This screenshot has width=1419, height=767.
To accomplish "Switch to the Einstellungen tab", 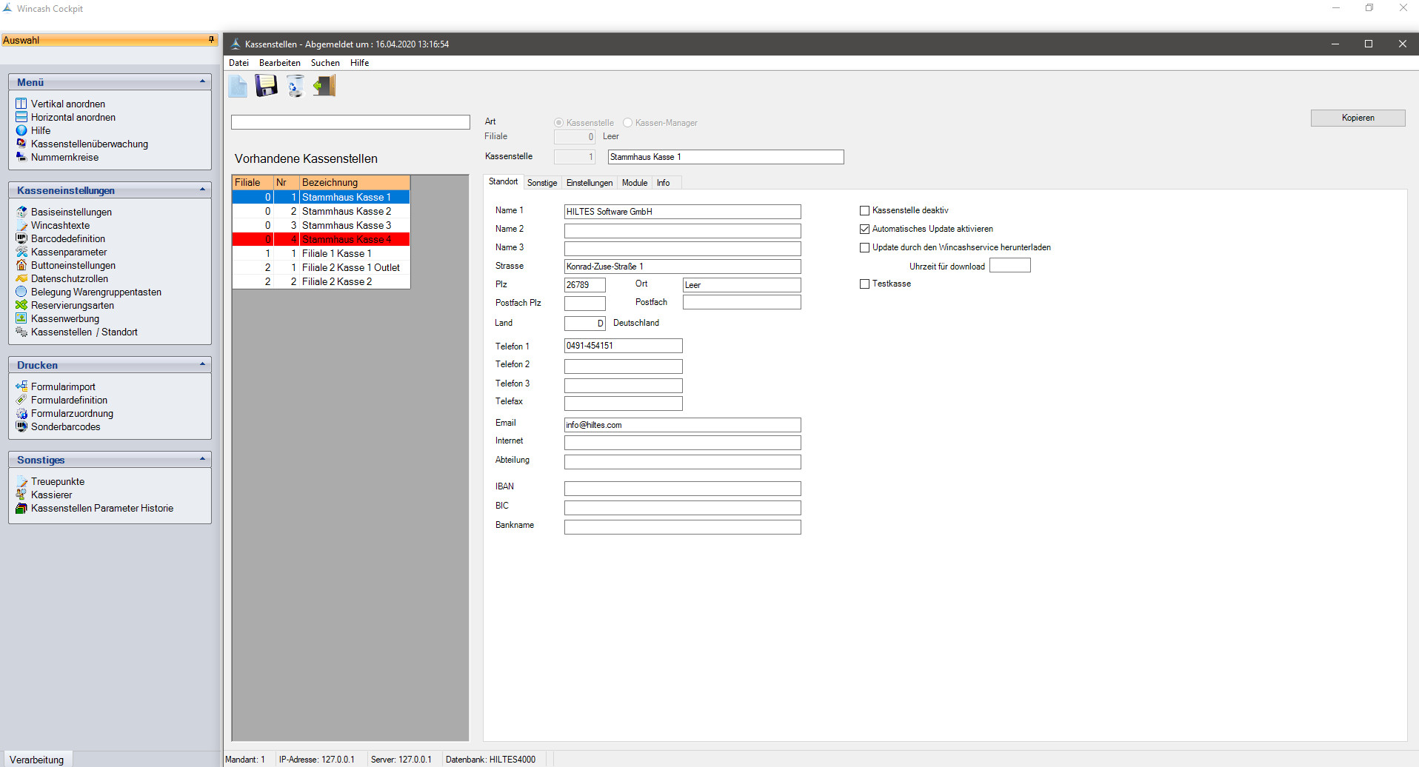I will click(x=589, y=183).
